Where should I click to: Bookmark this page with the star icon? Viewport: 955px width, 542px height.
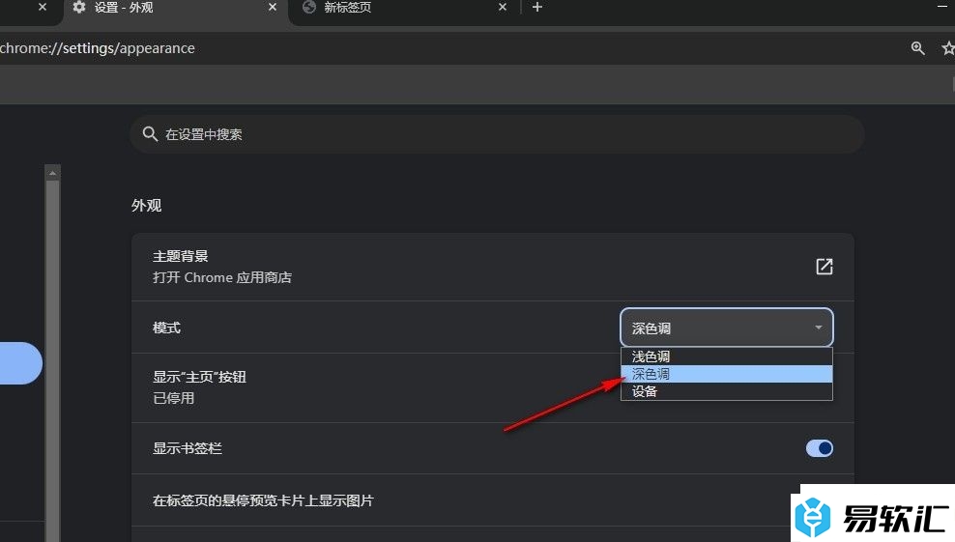pyautogui.click(x=948, y=48)
